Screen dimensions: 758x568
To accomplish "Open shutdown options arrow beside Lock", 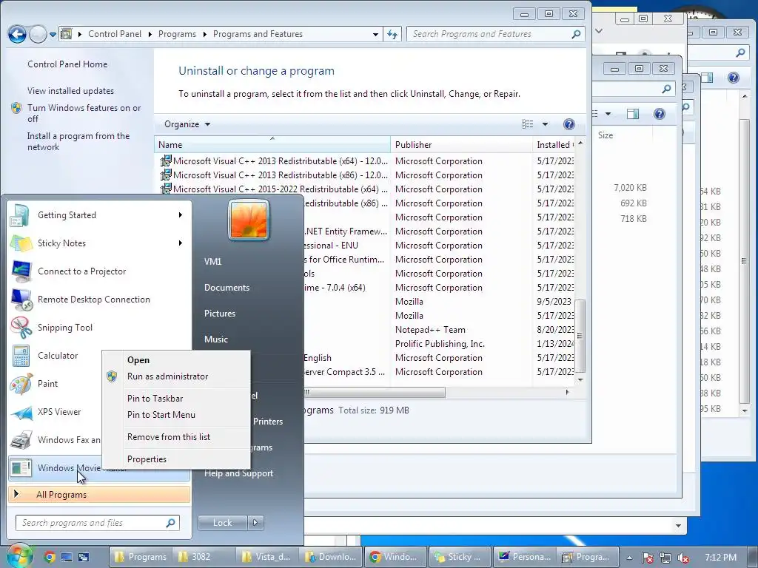I will click(x=255, y=523).
